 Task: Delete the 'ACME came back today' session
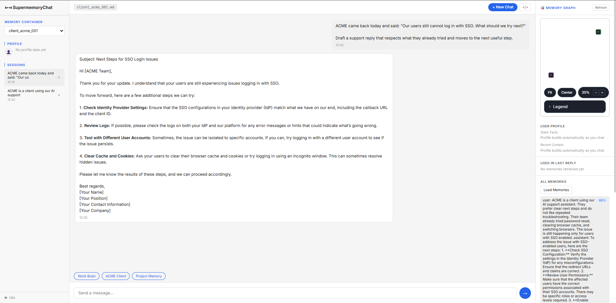click(x=59, y=77)
